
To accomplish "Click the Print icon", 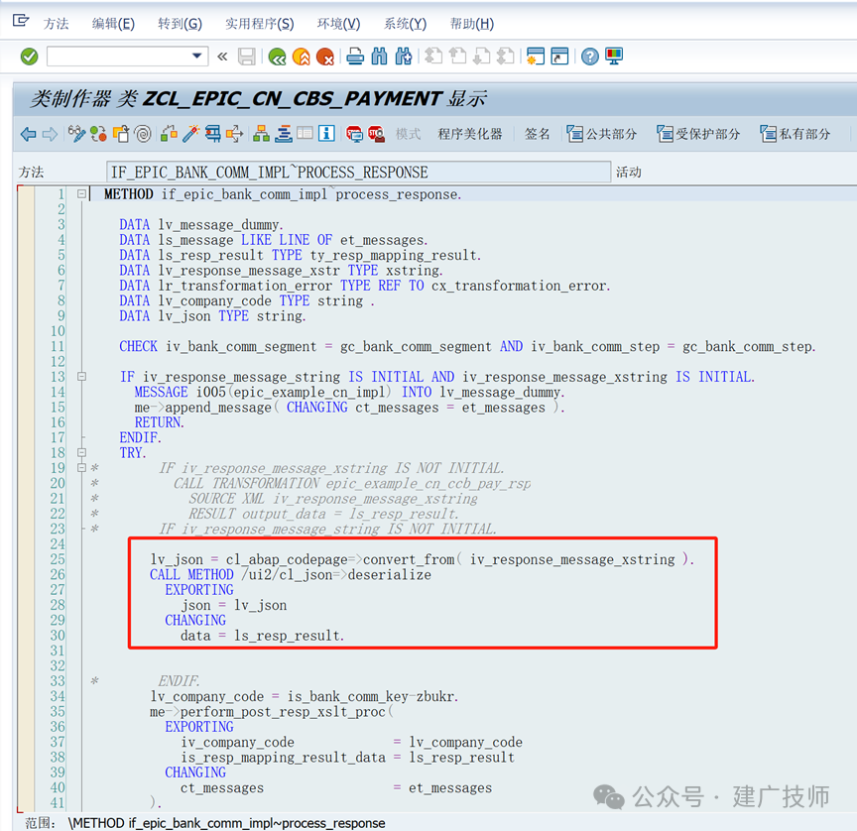I will point(355,56).
